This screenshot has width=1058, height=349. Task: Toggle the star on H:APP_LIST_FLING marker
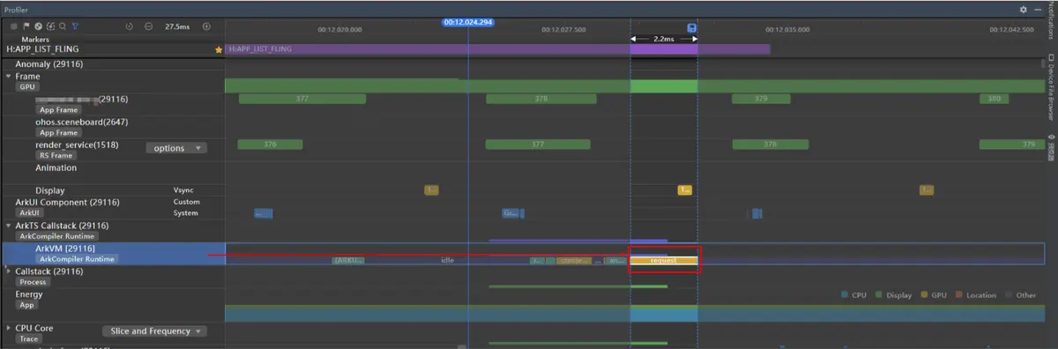(219, 50)
